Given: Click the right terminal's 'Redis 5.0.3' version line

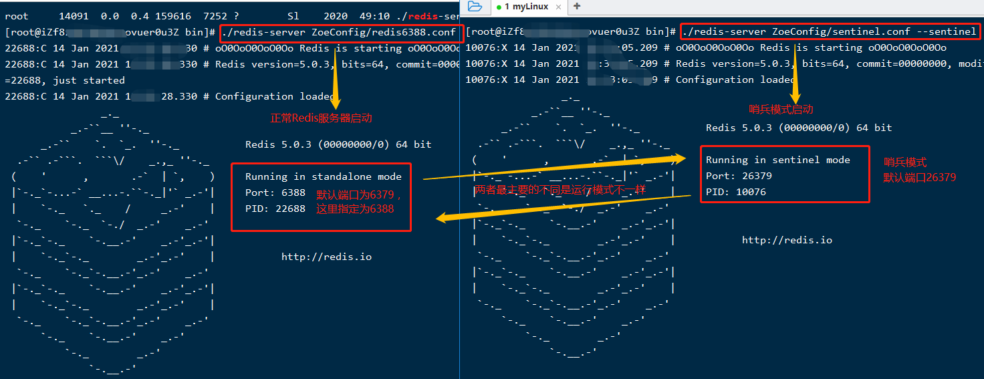Looking at the screenshot, I should (x=799, y=128).
